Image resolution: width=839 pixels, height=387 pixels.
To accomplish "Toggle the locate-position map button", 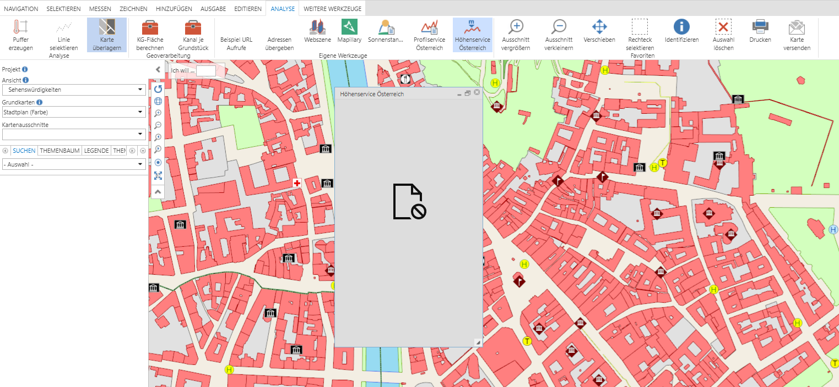I will click(x=158, y=163).
